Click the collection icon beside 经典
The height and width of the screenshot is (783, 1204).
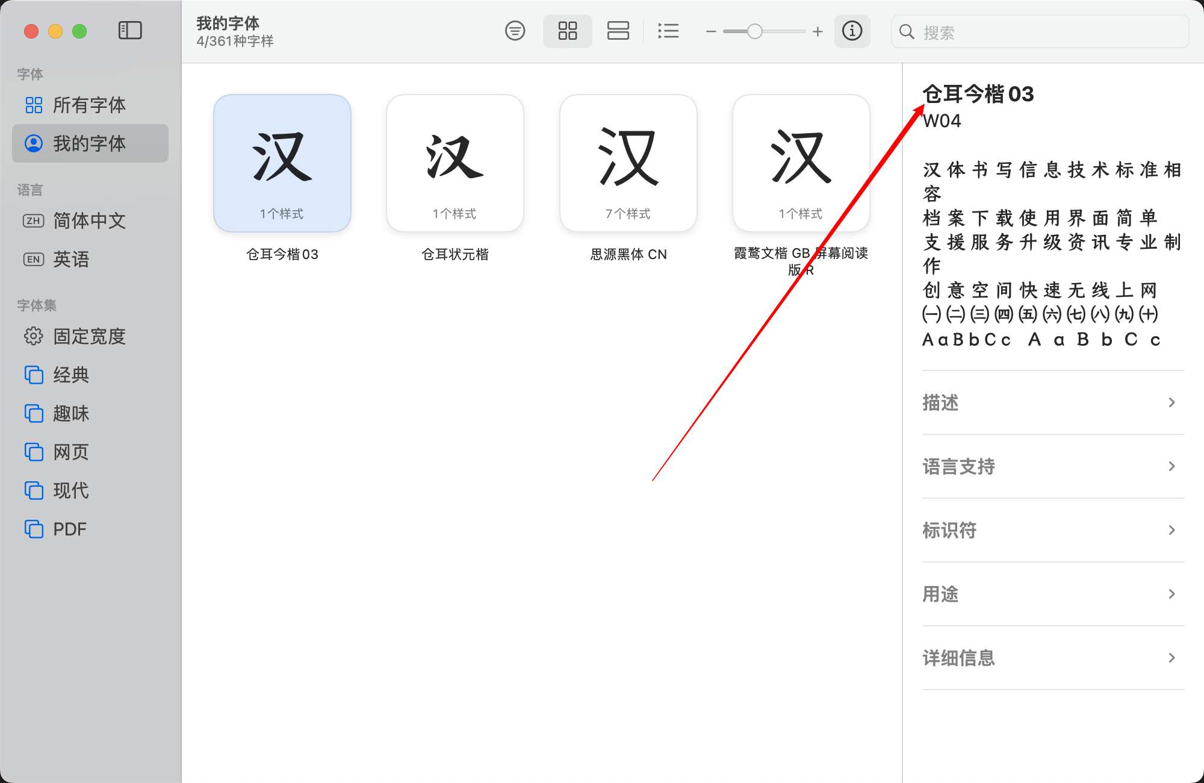[34, 375]
